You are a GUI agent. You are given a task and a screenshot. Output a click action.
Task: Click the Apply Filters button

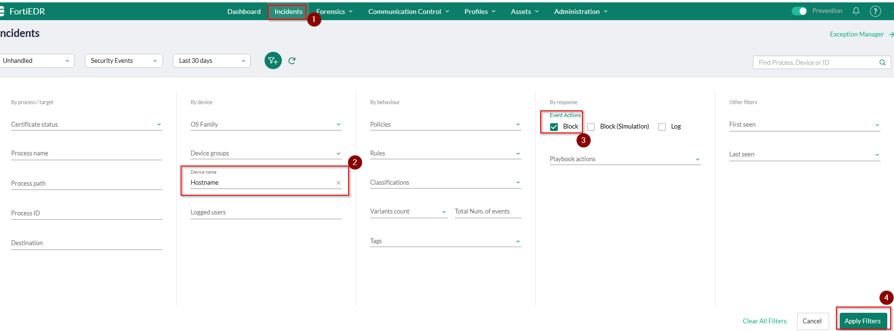pos(862,321)
